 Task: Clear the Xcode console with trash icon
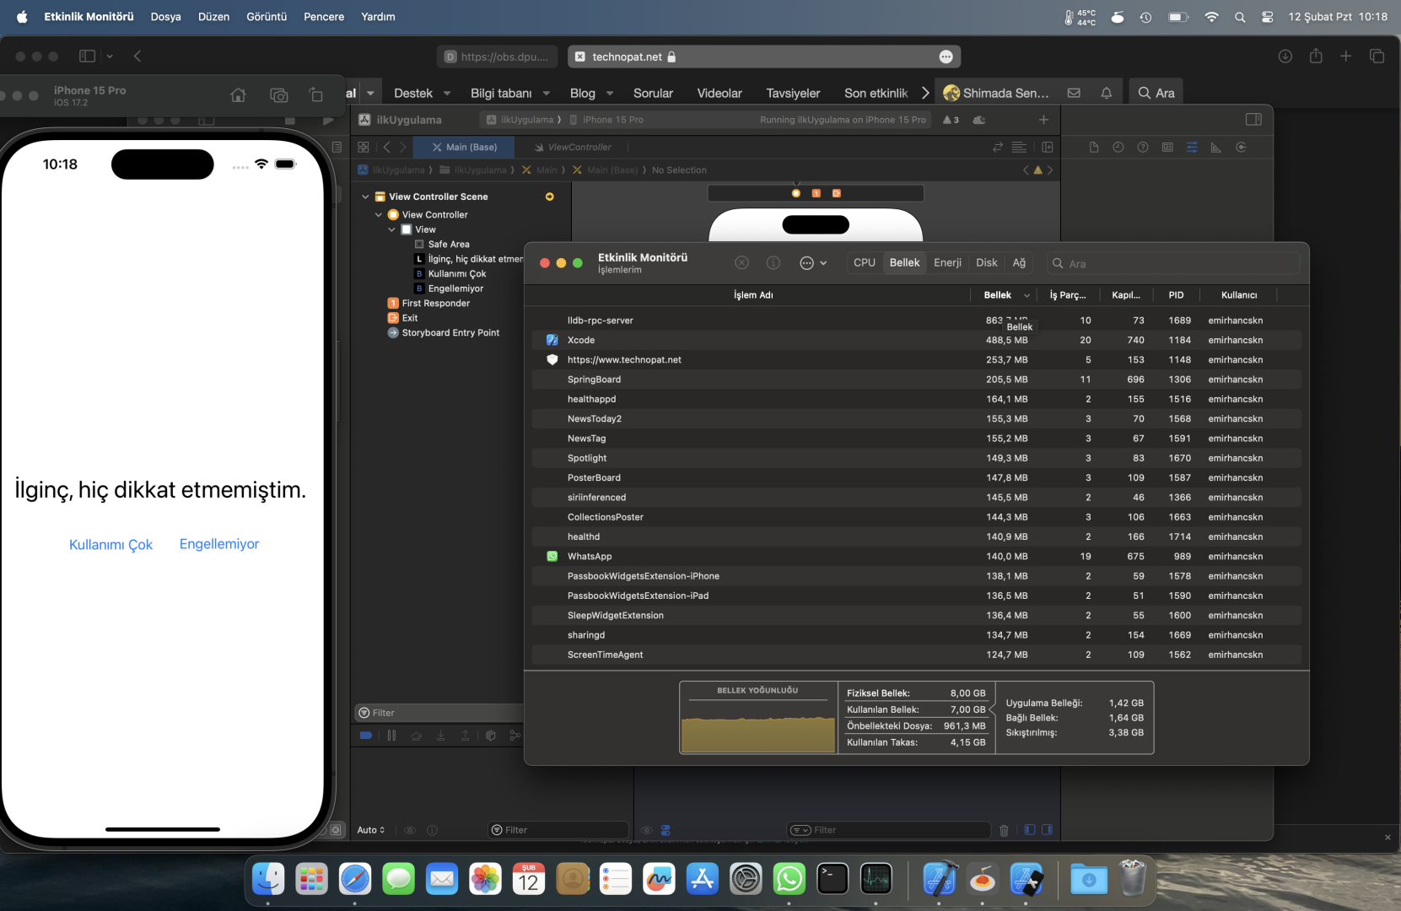1004,830
